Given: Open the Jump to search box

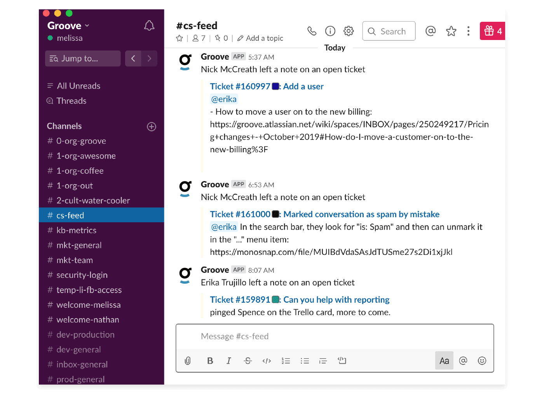Looking at the screenshot, I should [82, 58].
